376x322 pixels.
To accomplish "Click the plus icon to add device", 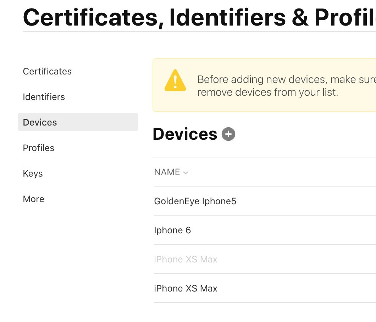I will pos(228,134).
